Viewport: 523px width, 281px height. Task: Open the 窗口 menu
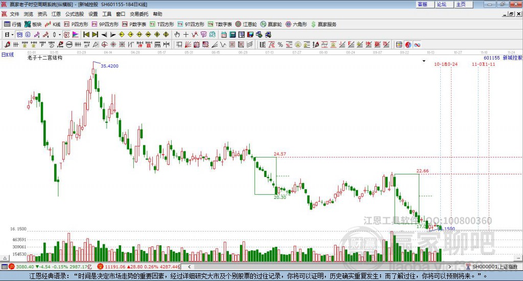click(x=121, y=14)
